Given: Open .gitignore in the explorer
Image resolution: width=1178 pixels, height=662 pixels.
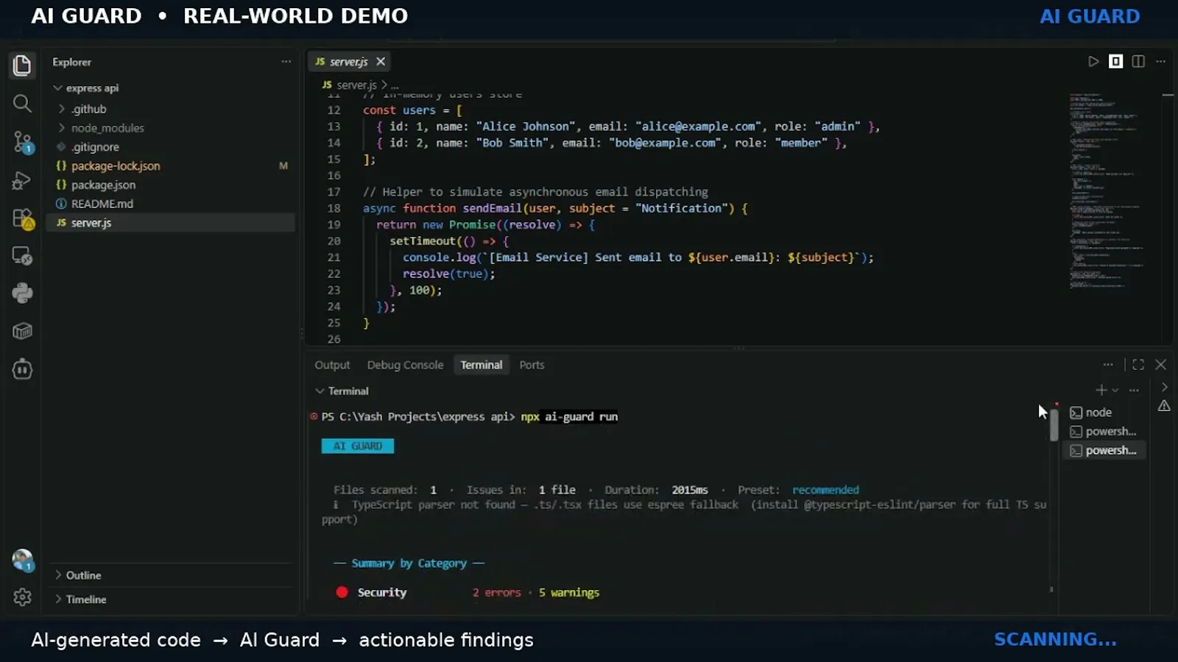Looking at the screenshot, I should click(x=95, y=147).
